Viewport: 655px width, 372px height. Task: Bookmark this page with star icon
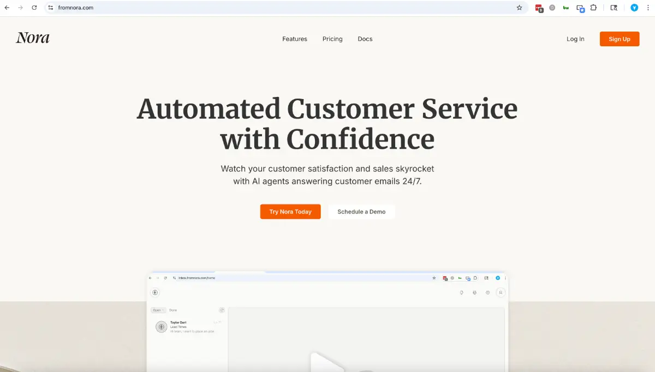pos(519,8)
